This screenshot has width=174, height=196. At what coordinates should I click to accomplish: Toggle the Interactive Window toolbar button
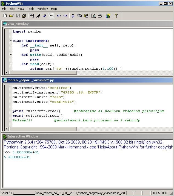coord(51,16)
